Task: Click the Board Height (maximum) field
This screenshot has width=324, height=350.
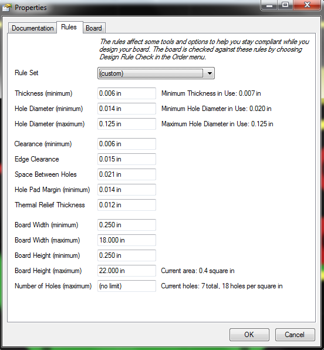Action: pos(127,271)
